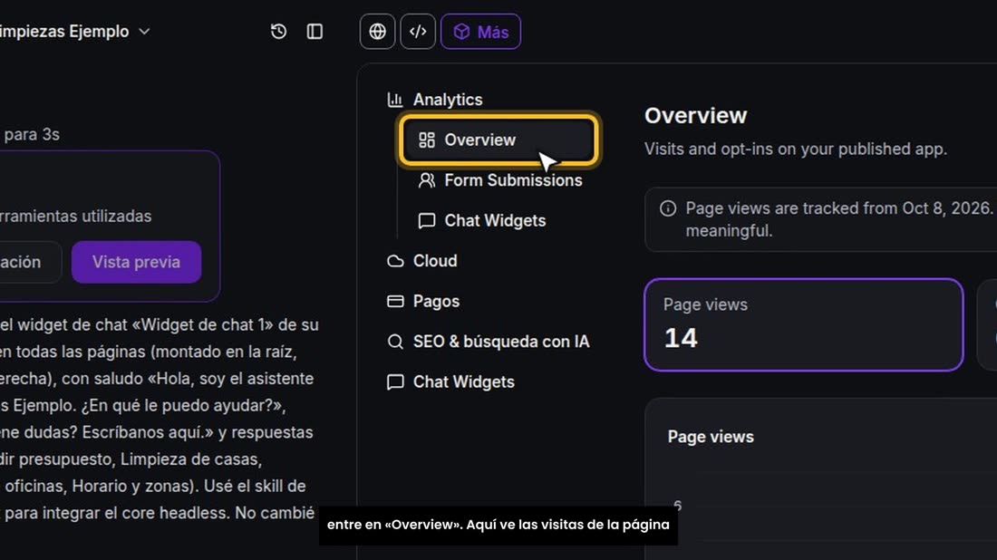Select the Analytics section heading
Image resolution: width=997 pixels, height=560 pixels.
click(448, 100)
